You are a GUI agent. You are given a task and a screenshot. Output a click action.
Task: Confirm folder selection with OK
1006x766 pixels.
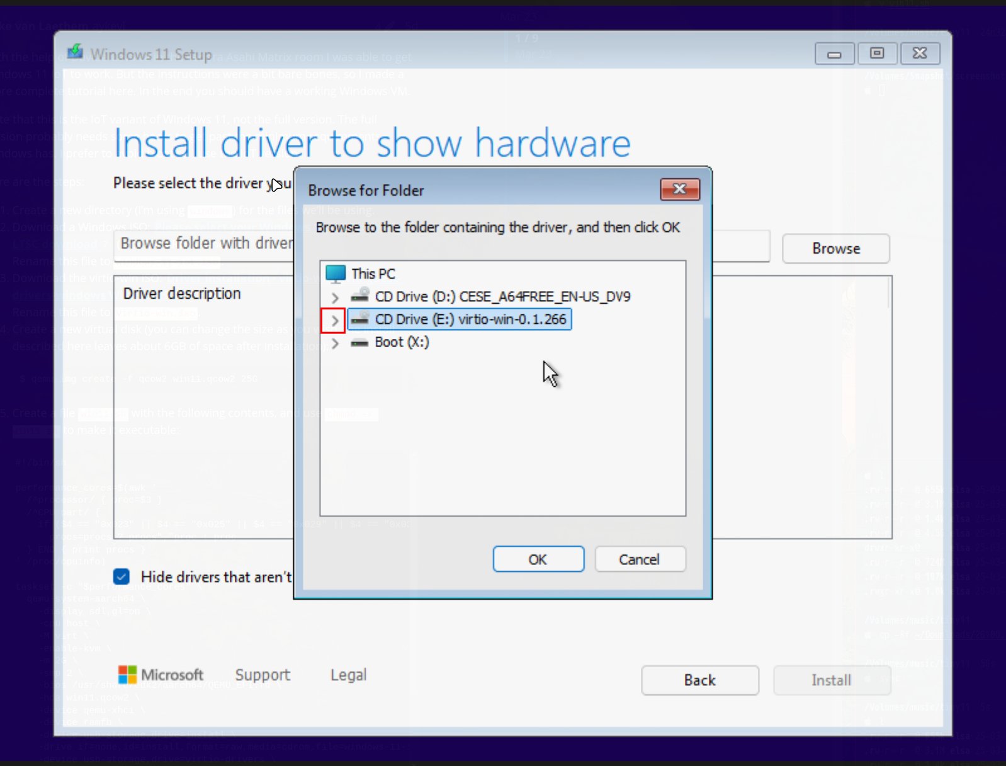coord(538,559)
